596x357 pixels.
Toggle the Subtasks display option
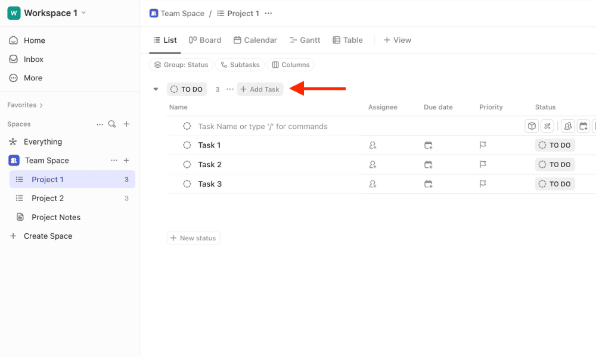[x=240, y=65]
